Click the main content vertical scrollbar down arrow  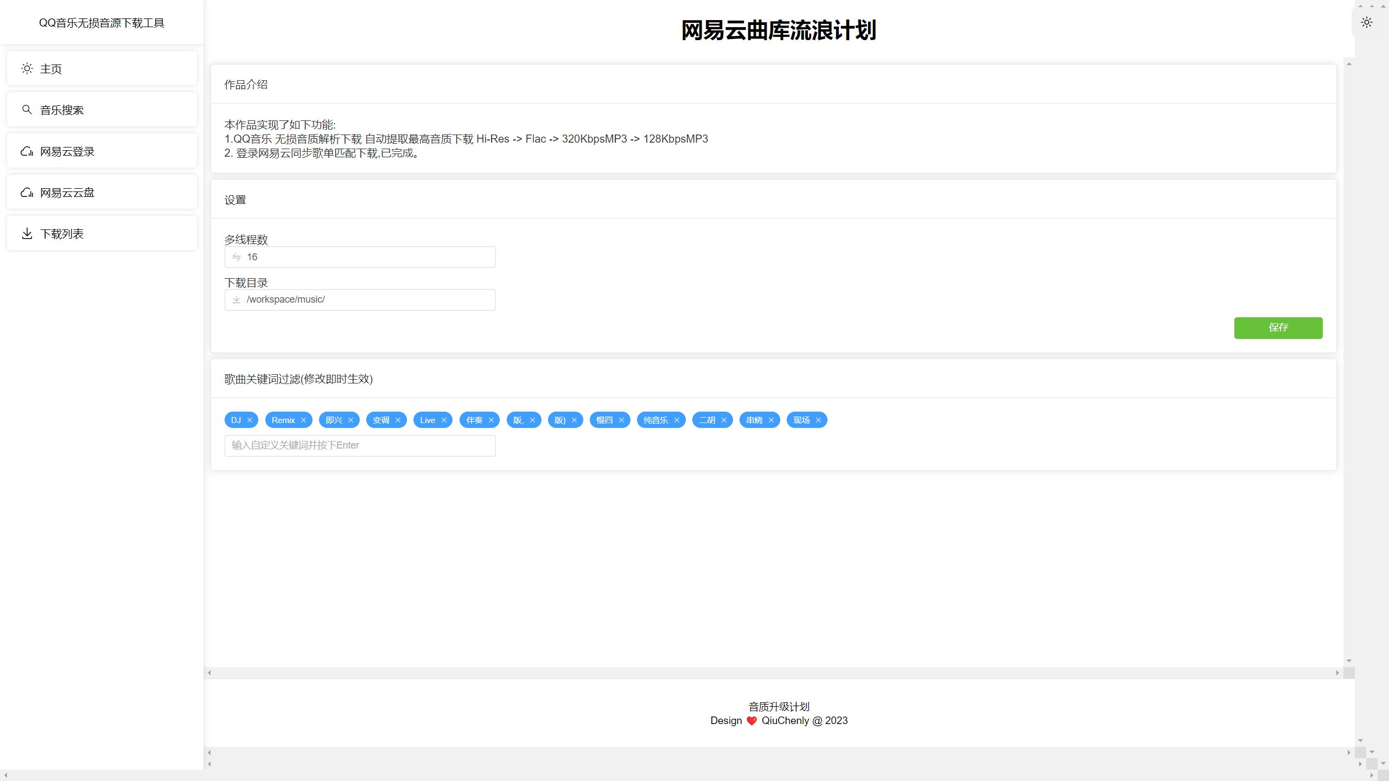[1349, 661]
